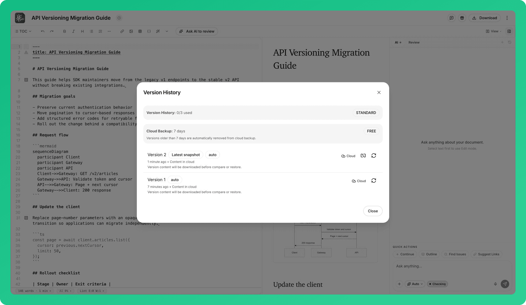Click the 'Update the client' preview heading
This screenshot has width=526, height=305.
click(298, 284)
